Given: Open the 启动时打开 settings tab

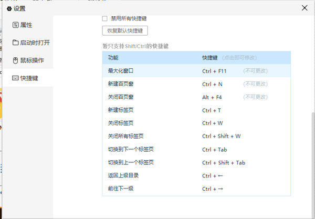Looking at the screenshot, I should tap(34, 43).
